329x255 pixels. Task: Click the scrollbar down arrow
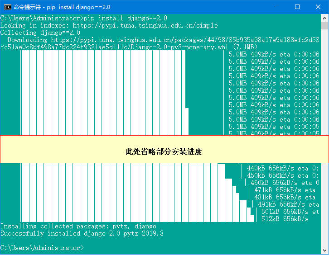click(324, 251)
